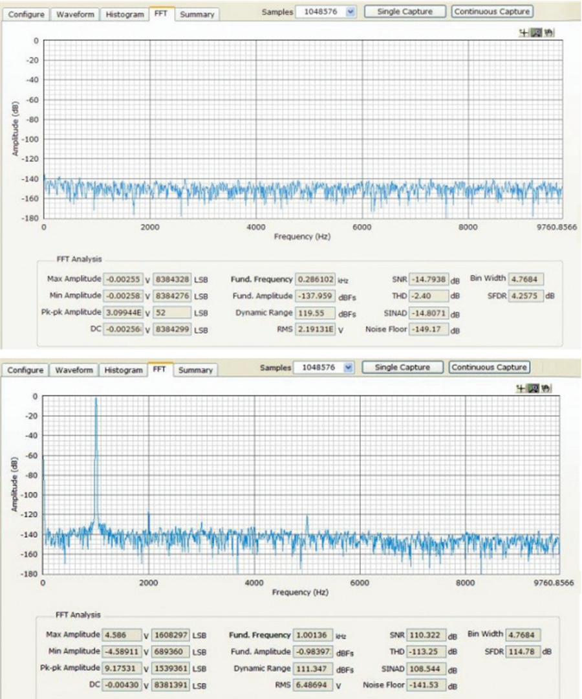Click the tall 1 kHz peak in spectrum
The image size is (582, 699).
point(96,459)
